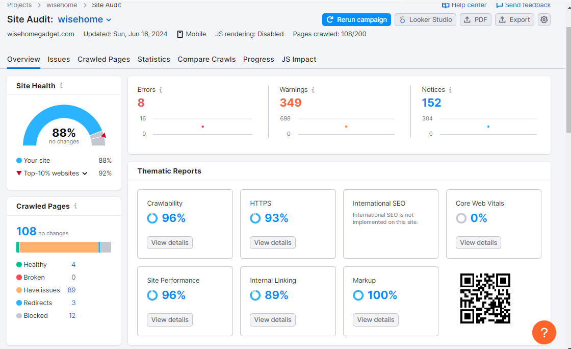Click the Site Health info icon

[x=61, y=86]
